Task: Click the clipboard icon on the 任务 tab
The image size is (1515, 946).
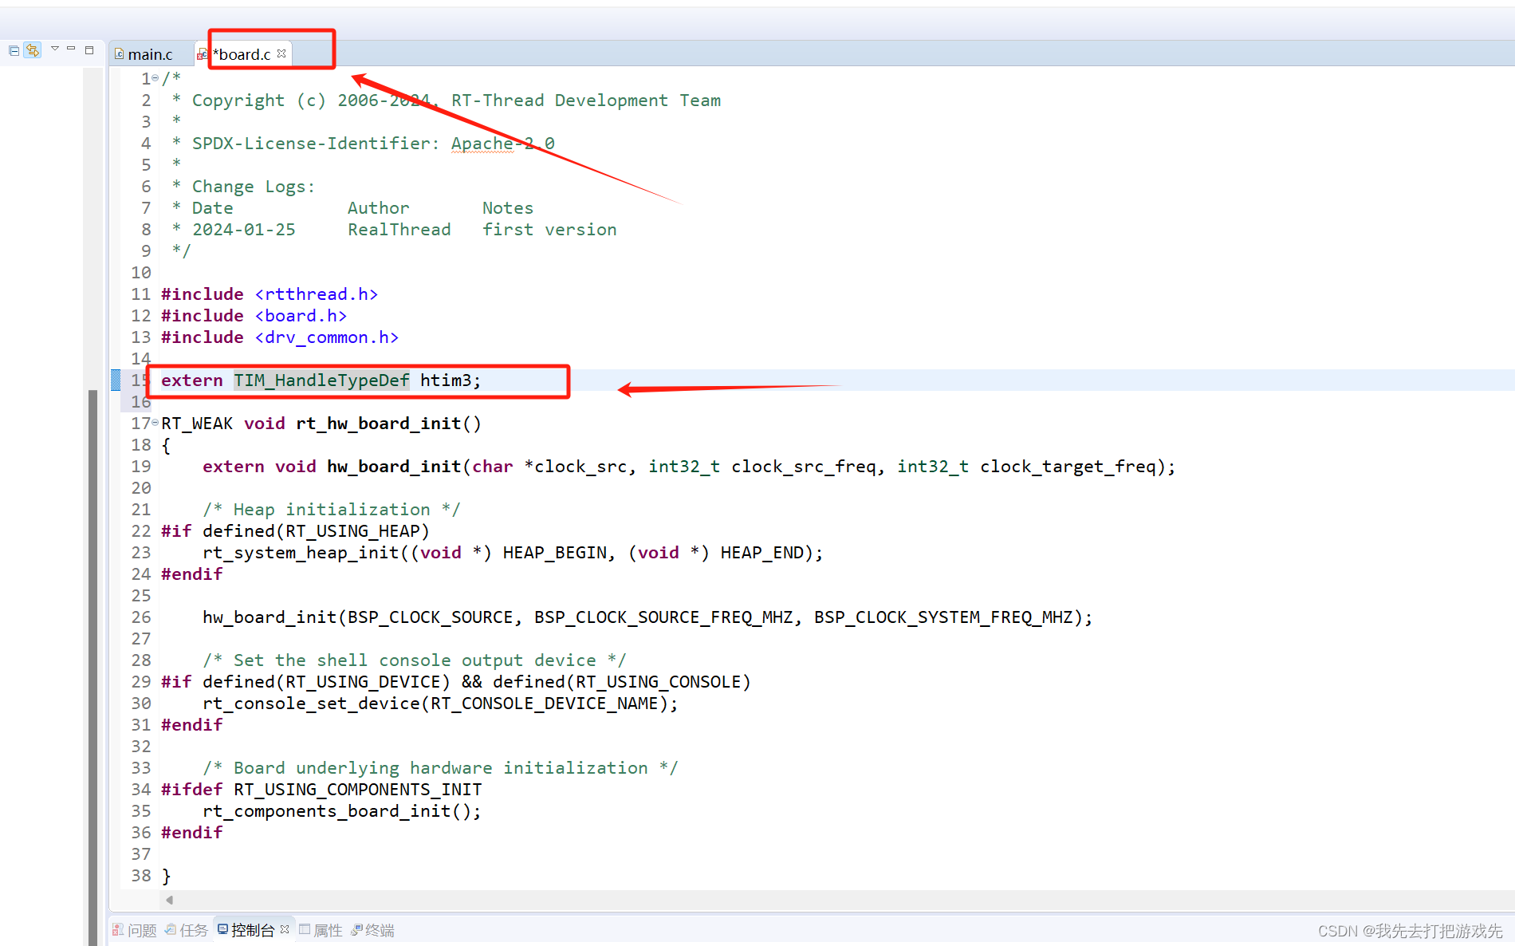Action: (171, 930)
